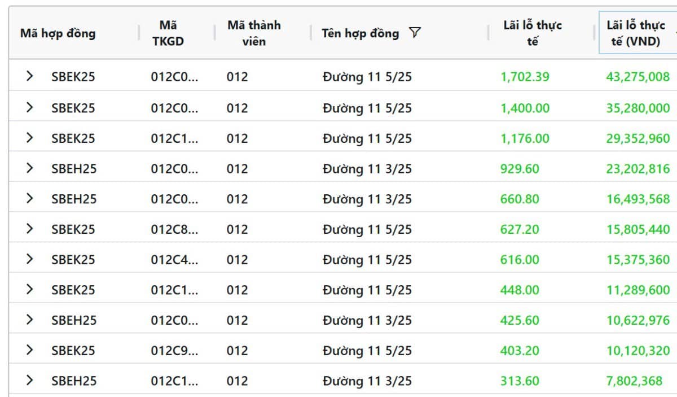Open the filter on Tên hợp đồng column

(415, 33)
